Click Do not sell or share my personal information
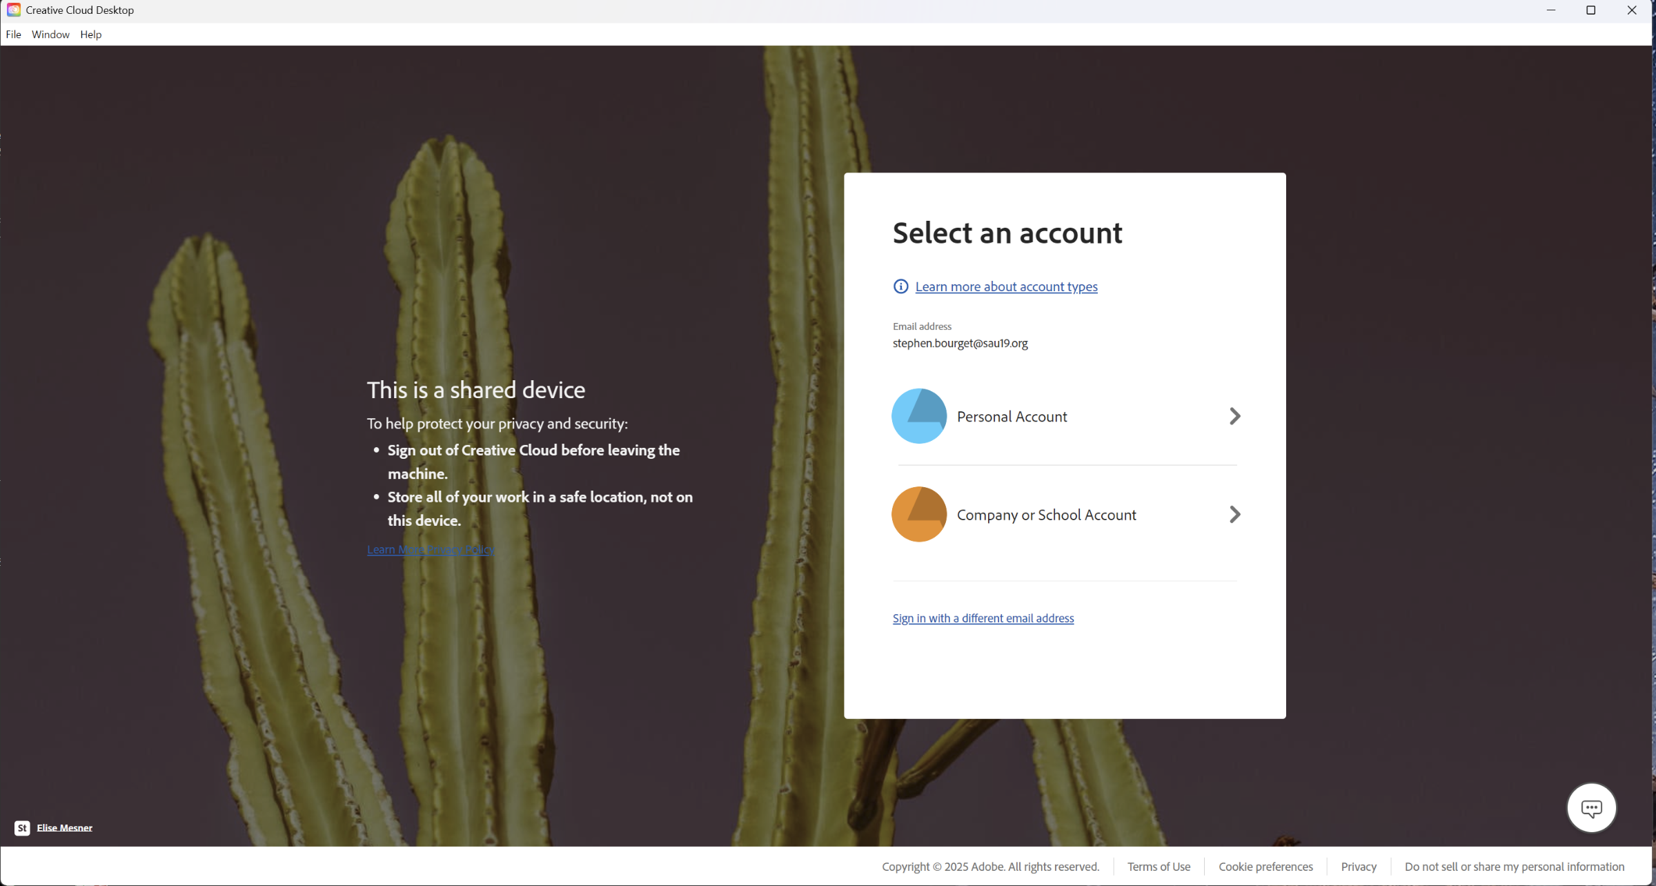 [1515, 867]
